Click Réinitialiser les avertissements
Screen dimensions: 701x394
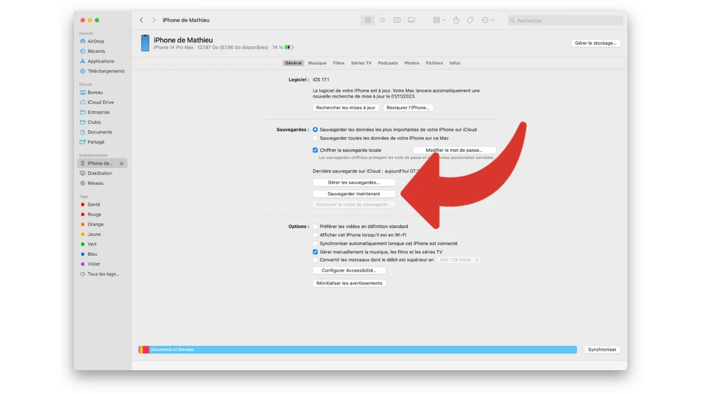349,283
